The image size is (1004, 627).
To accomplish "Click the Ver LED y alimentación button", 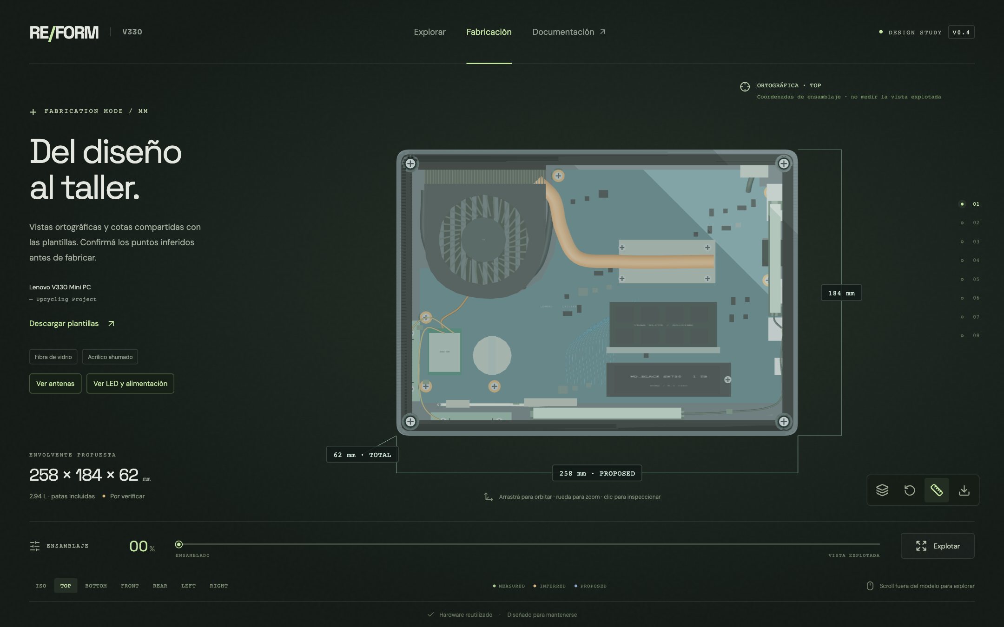I will pos(130,384).
